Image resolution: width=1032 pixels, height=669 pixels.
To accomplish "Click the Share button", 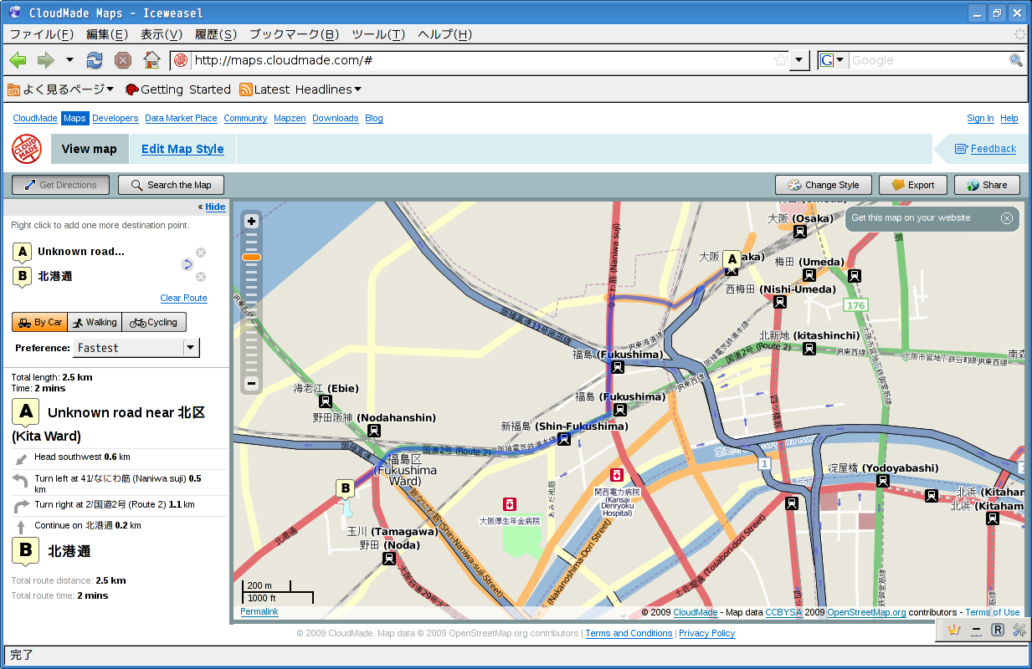I will click(x=988, y=185).
